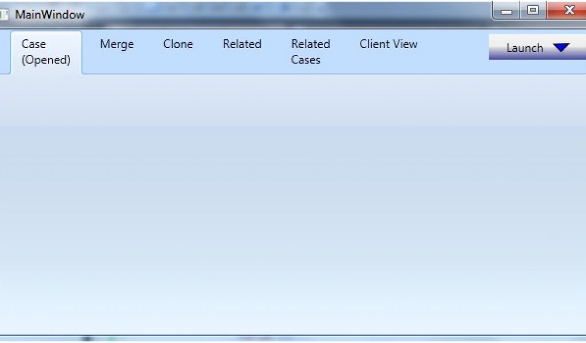Viewport: 586px width, 343px height.
Task: Open the Clone tab
Action: click(178, 44)
